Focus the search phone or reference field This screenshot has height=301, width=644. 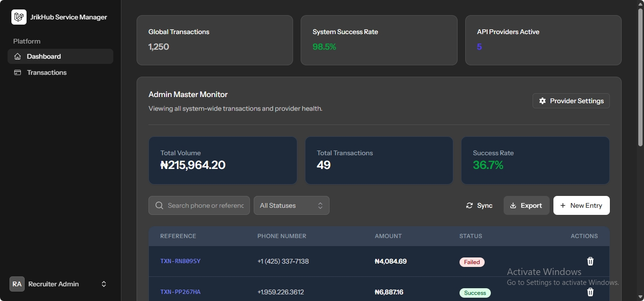pyautogui.click(x=199, y=205)
